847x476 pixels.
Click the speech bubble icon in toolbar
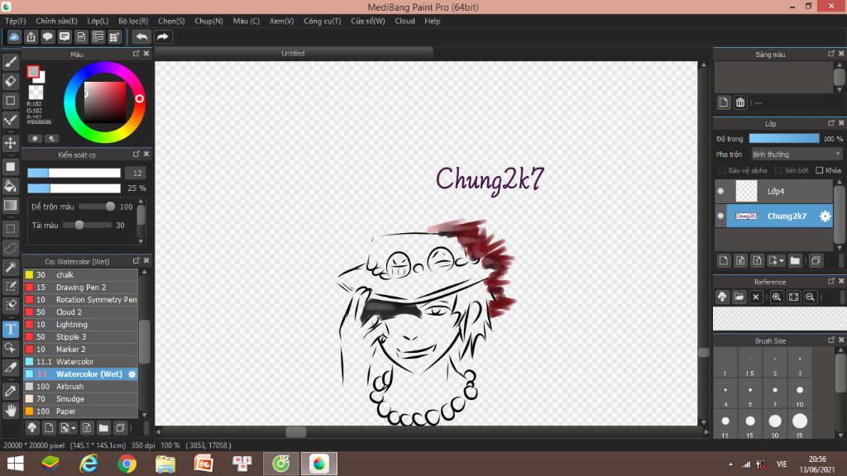coord(47,36)
